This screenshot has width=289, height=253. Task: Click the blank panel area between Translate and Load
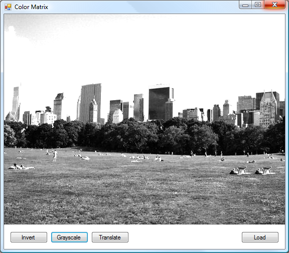[185, 237]
